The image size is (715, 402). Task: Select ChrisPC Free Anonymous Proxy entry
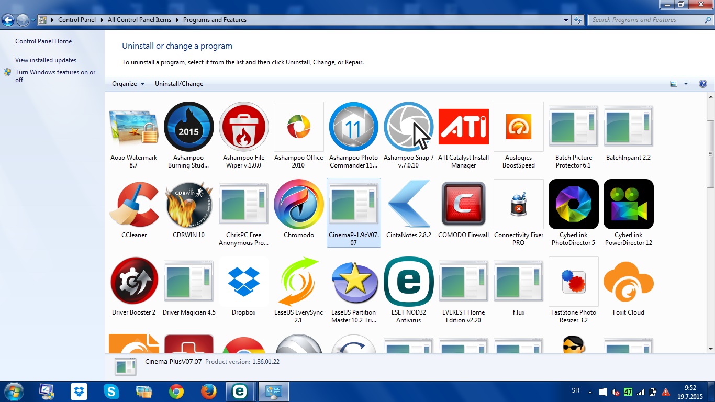[244, 214]
